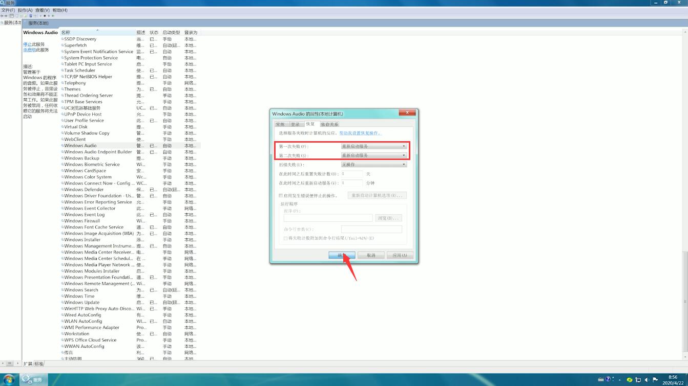The height and width of the screenshot is (386, 688).
Task: Switch to the 扩展 view tab
Action: point(28,364)
